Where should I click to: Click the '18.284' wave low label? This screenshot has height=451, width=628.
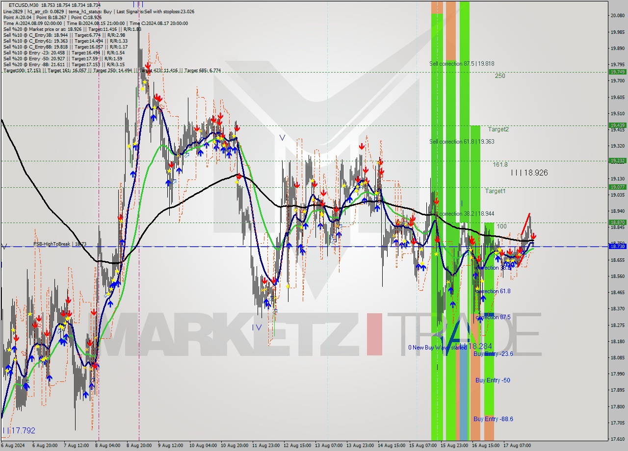480,346
